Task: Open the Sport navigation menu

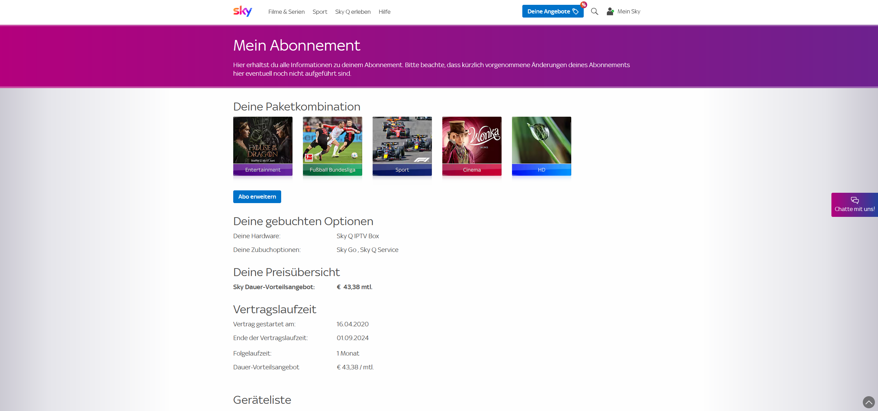Action: [320, 12]
